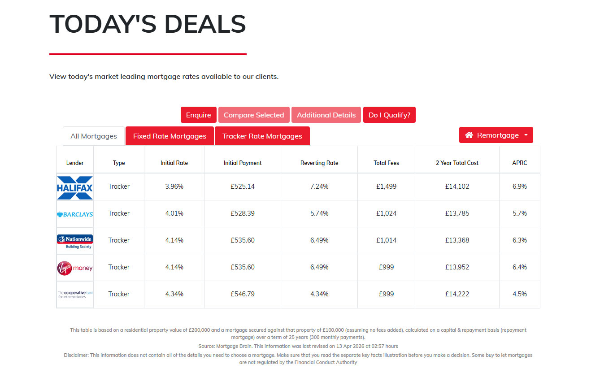Click the Halifax lender logo
The height and width of the screenshot is (373, 600).
pos(75,186)
